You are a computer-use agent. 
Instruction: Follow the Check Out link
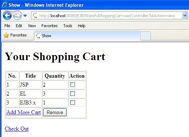(17, 129)
